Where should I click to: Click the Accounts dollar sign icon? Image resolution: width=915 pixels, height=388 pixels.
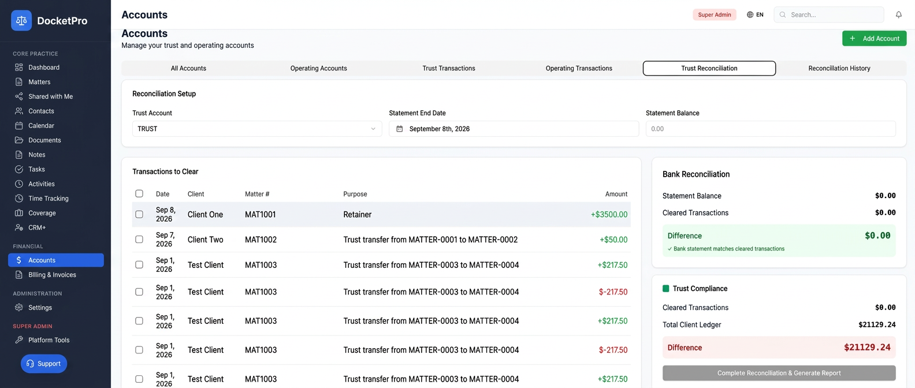click(x=19, y=260)
